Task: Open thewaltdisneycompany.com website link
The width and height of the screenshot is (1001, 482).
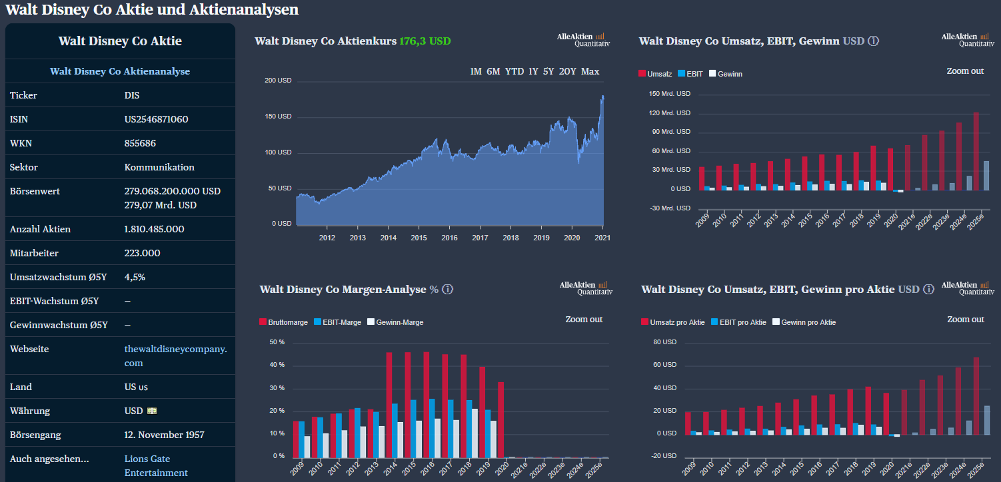Action: (176, 356)
